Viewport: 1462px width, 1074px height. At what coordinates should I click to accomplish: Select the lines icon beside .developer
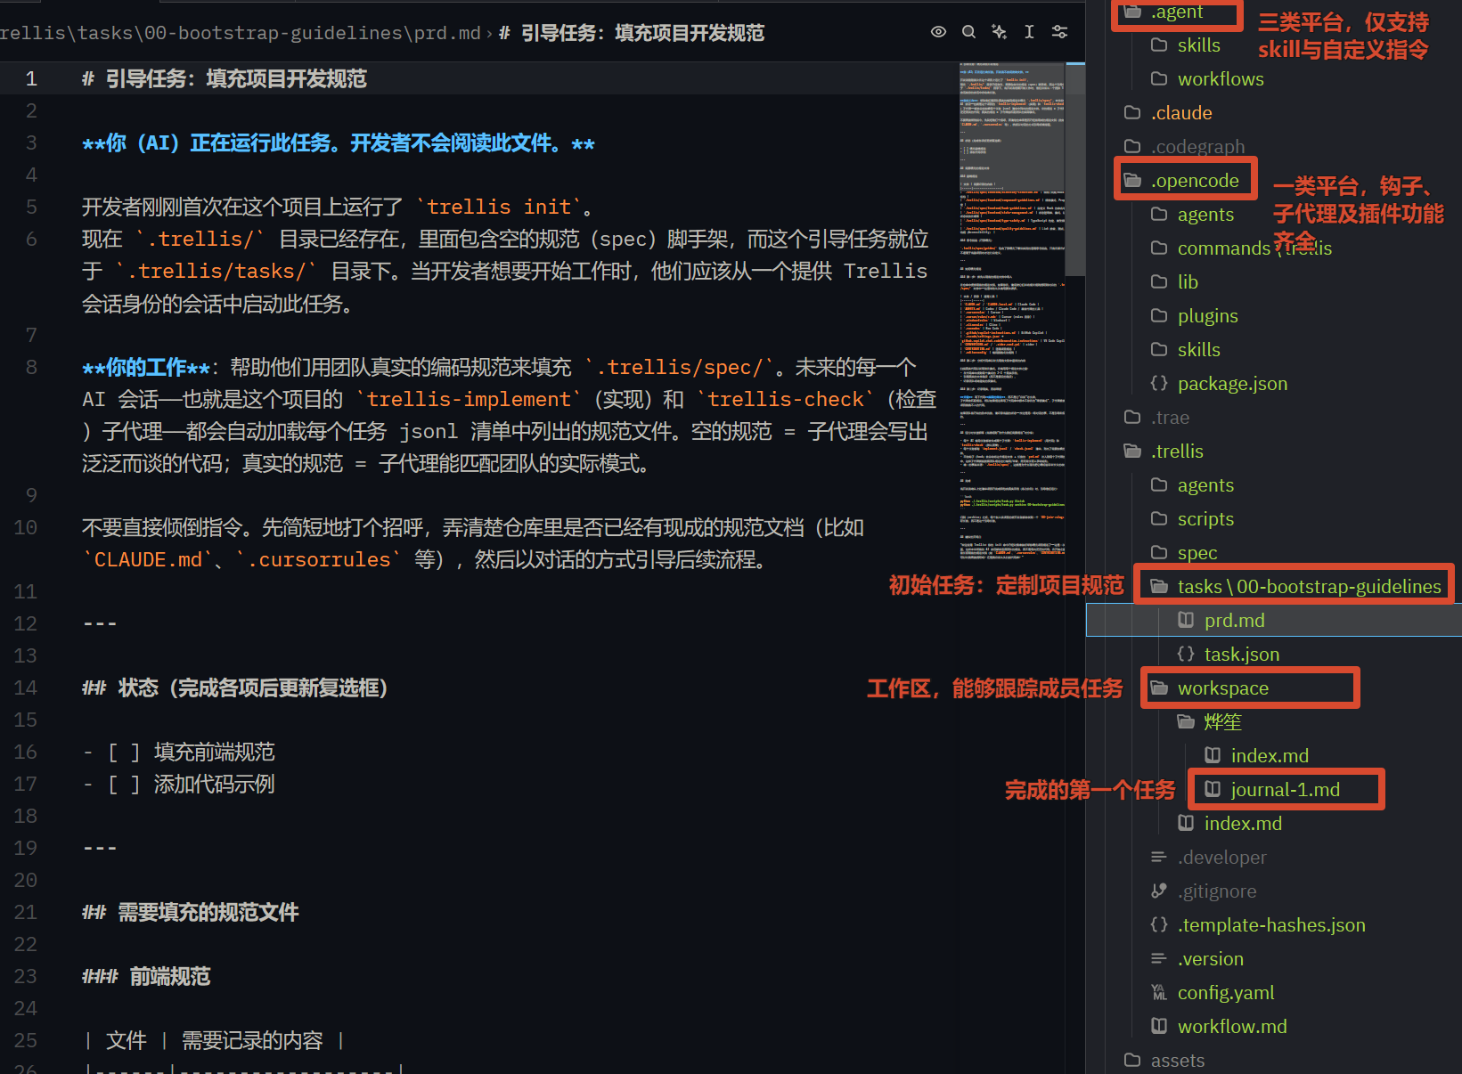(1159, 857)
